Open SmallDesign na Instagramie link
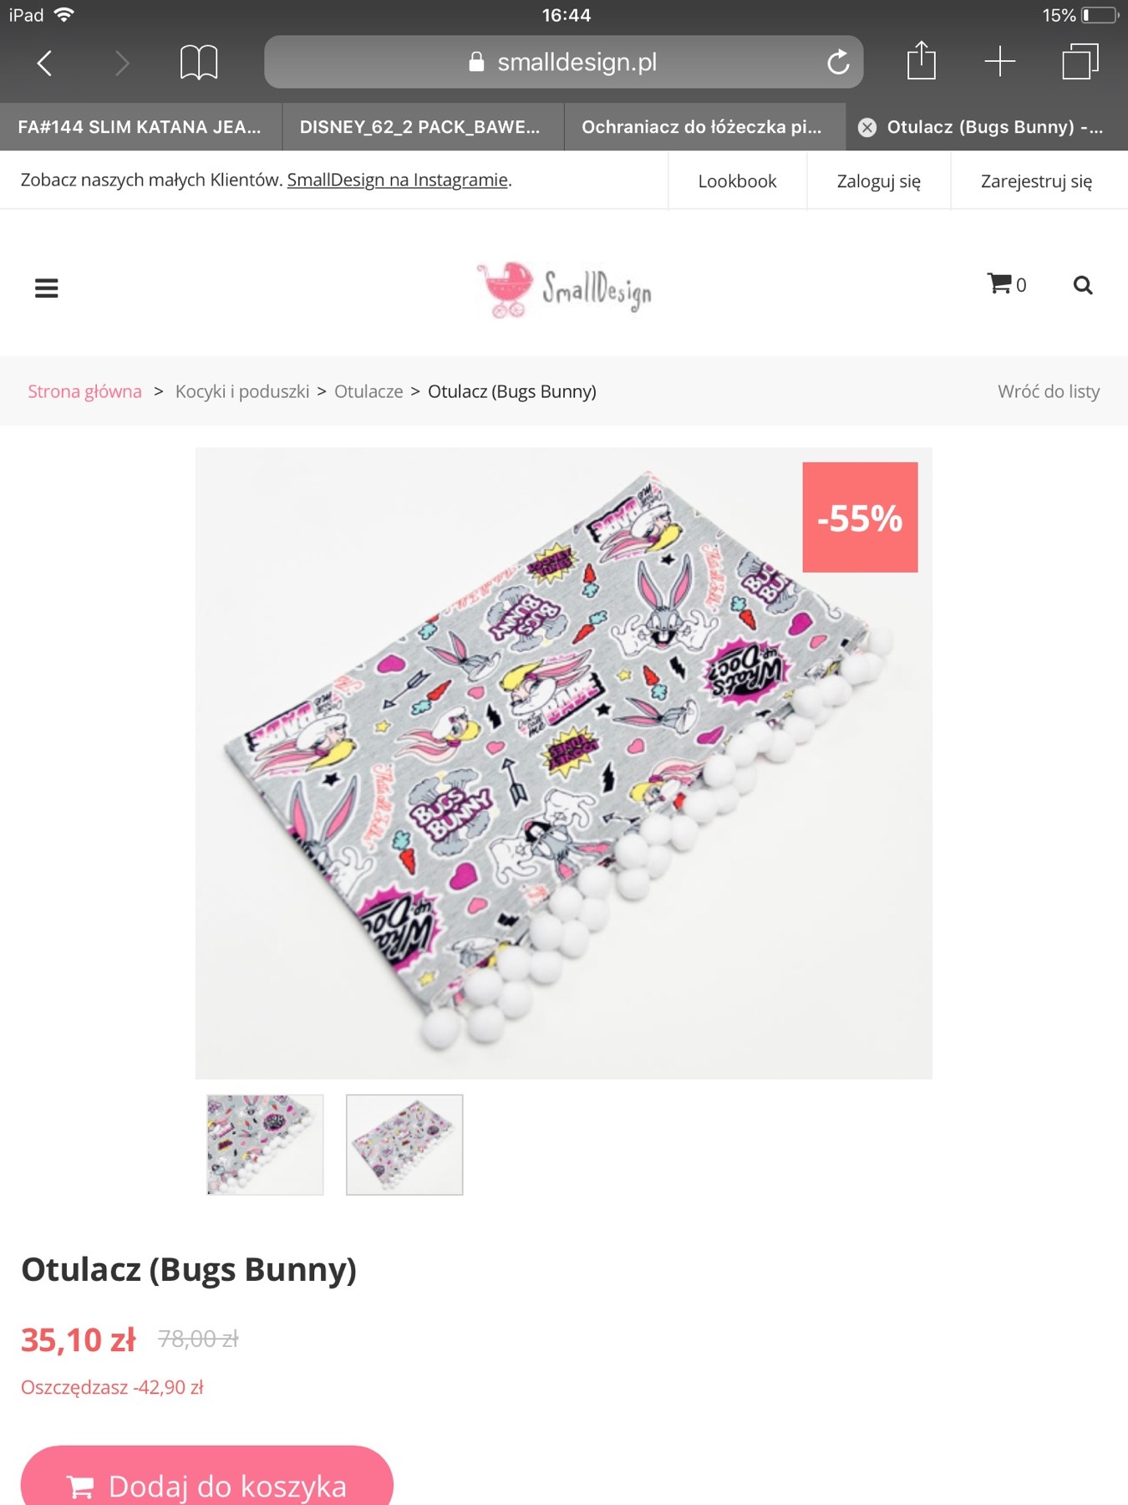Viewport: 1128px width, 1505px height. click(398, 180)
